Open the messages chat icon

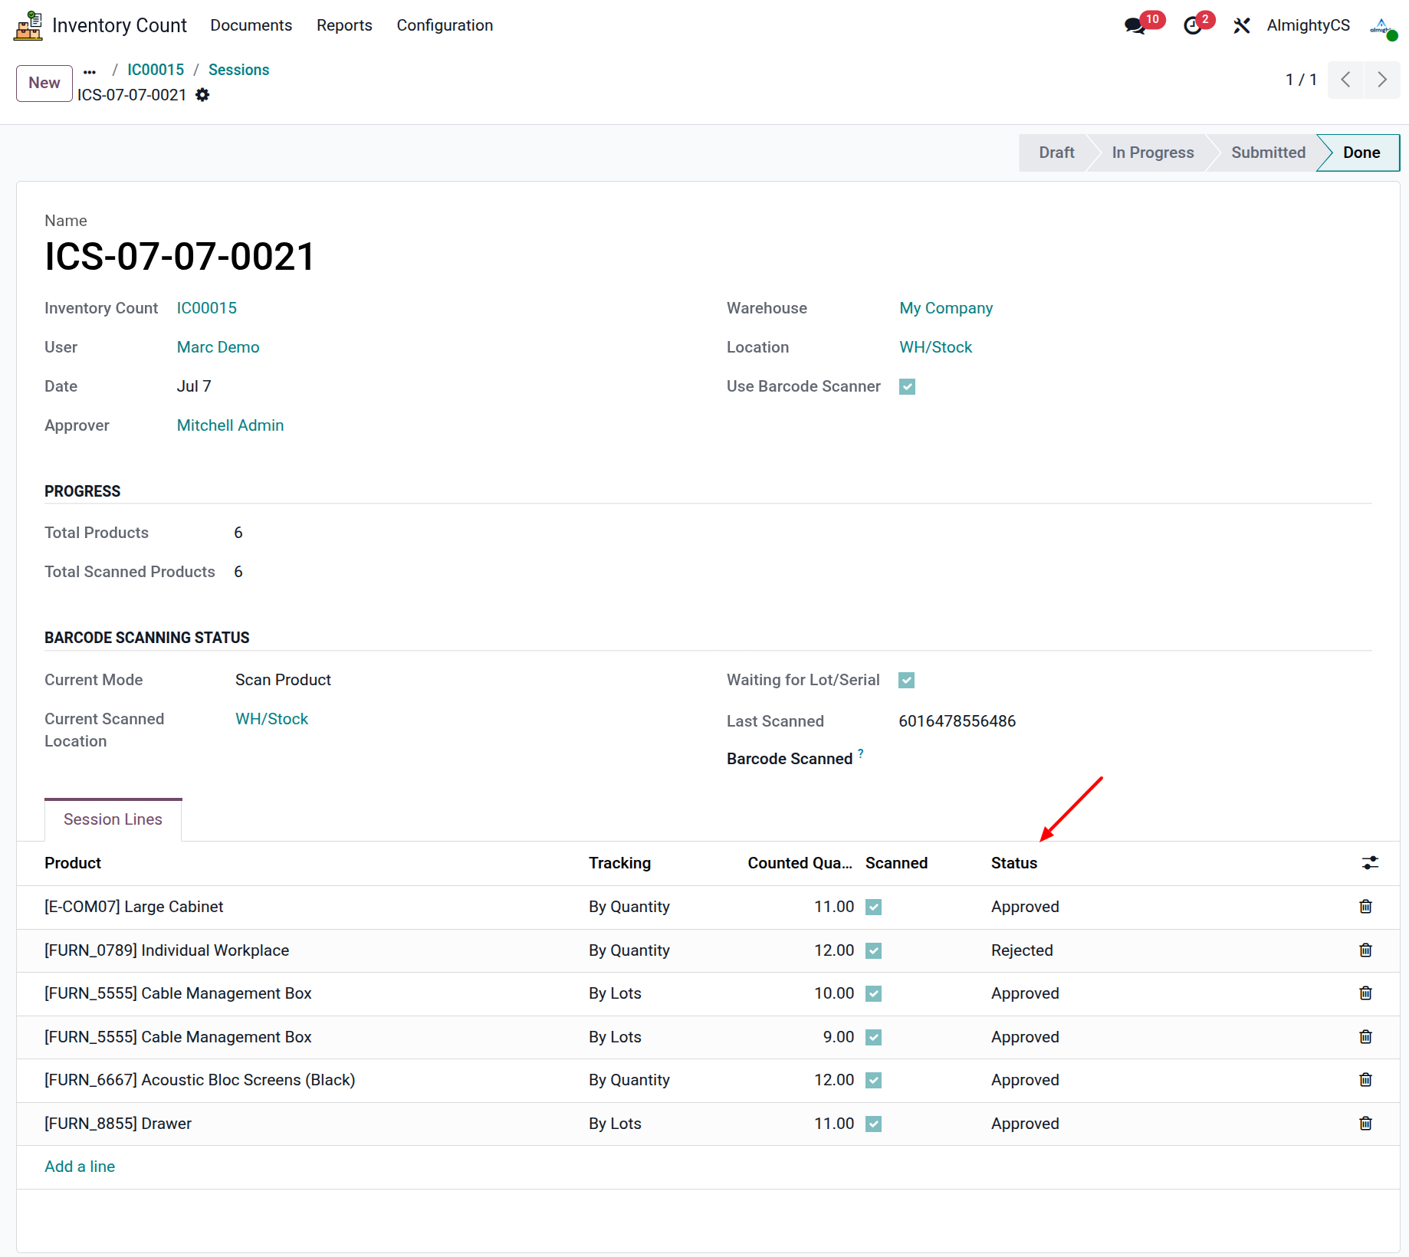pyautogui.click(x=1135, y=25)
